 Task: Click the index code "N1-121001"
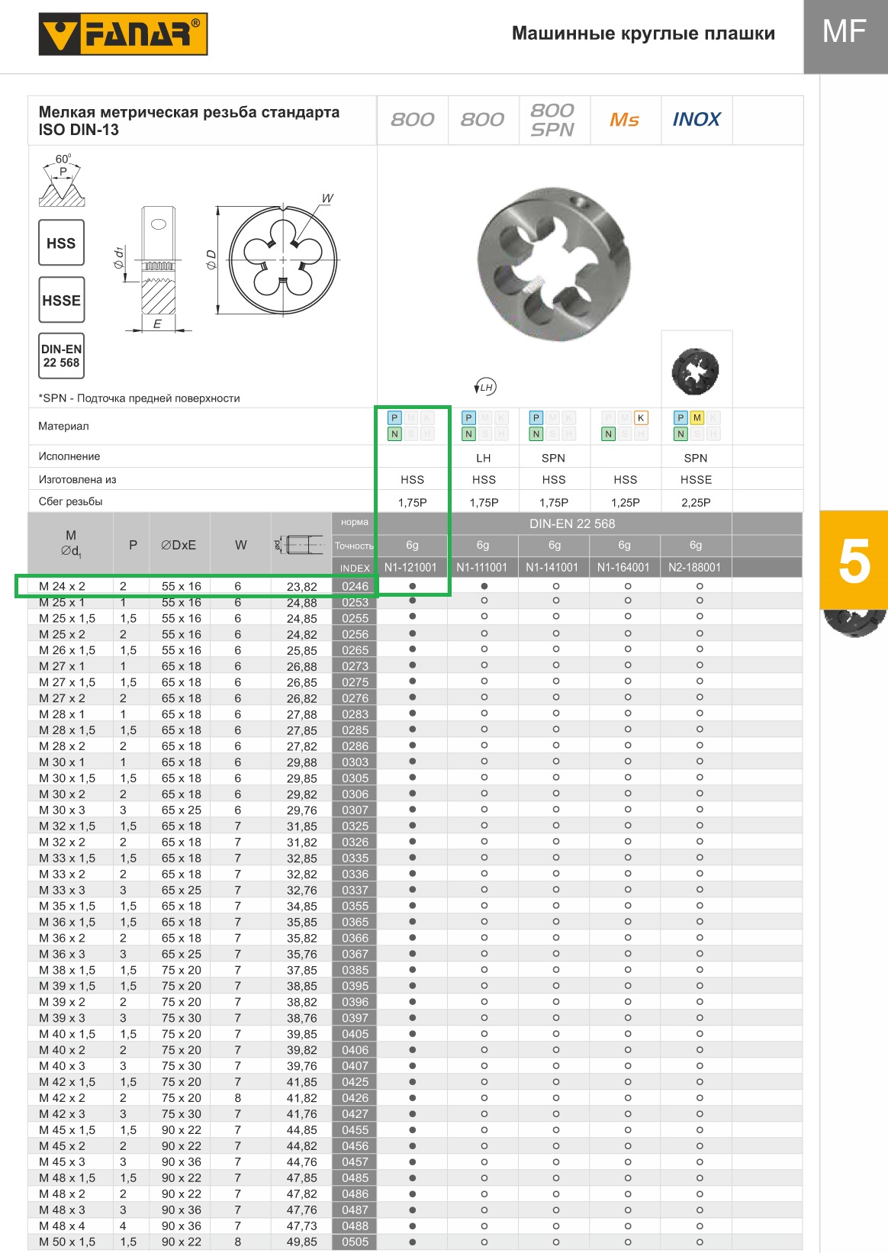(x=410, y=567)
